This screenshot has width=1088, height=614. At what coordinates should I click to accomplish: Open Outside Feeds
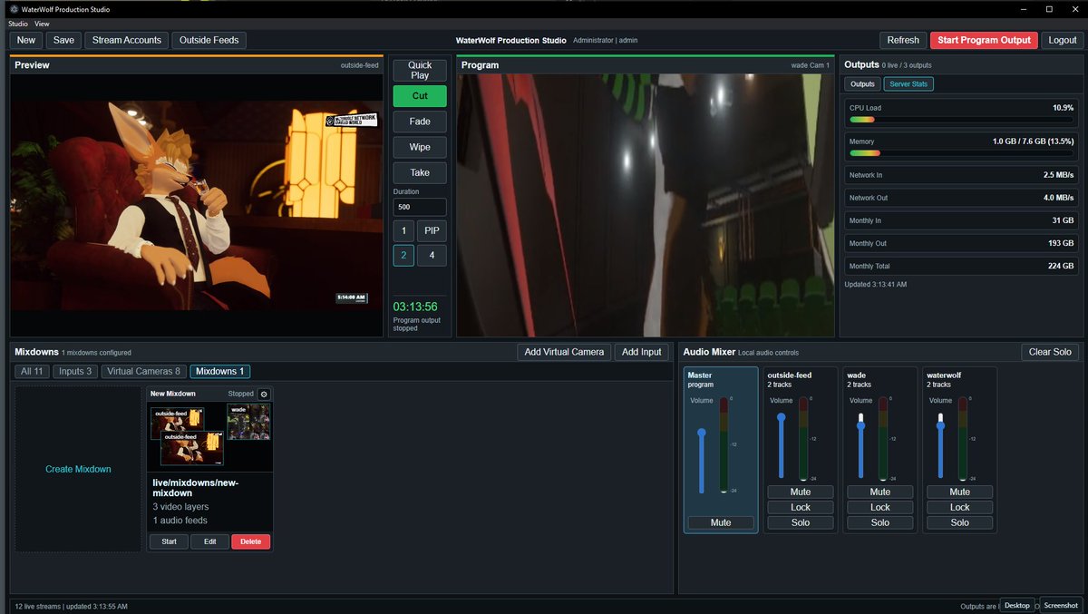209,40
